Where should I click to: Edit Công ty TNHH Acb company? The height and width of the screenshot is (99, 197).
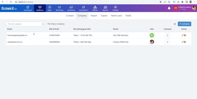(x=183, y=42)
